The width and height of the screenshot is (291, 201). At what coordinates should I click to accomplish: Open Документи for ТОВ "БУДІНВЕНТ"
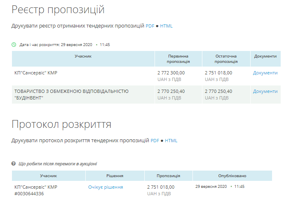pyautogui.click(x=265, y=91)
